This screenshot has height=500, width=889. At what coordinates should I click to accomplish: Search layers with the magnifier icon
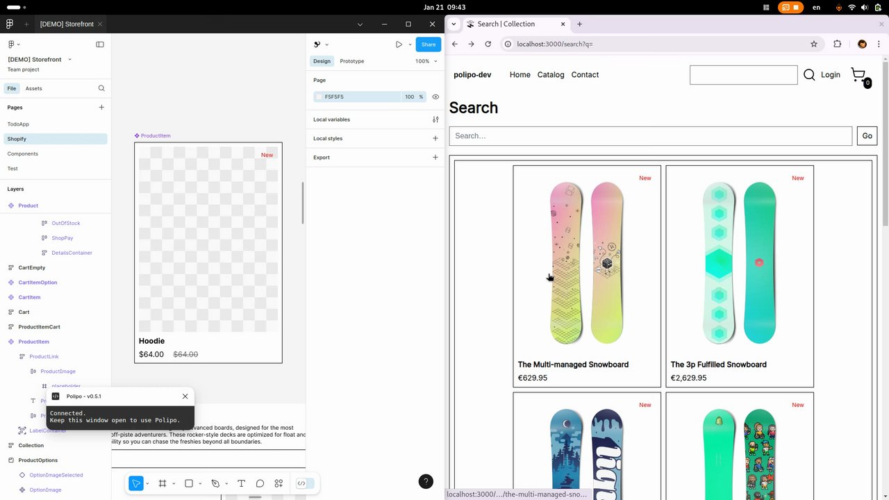pyautogui.click(x=101, y=88)
